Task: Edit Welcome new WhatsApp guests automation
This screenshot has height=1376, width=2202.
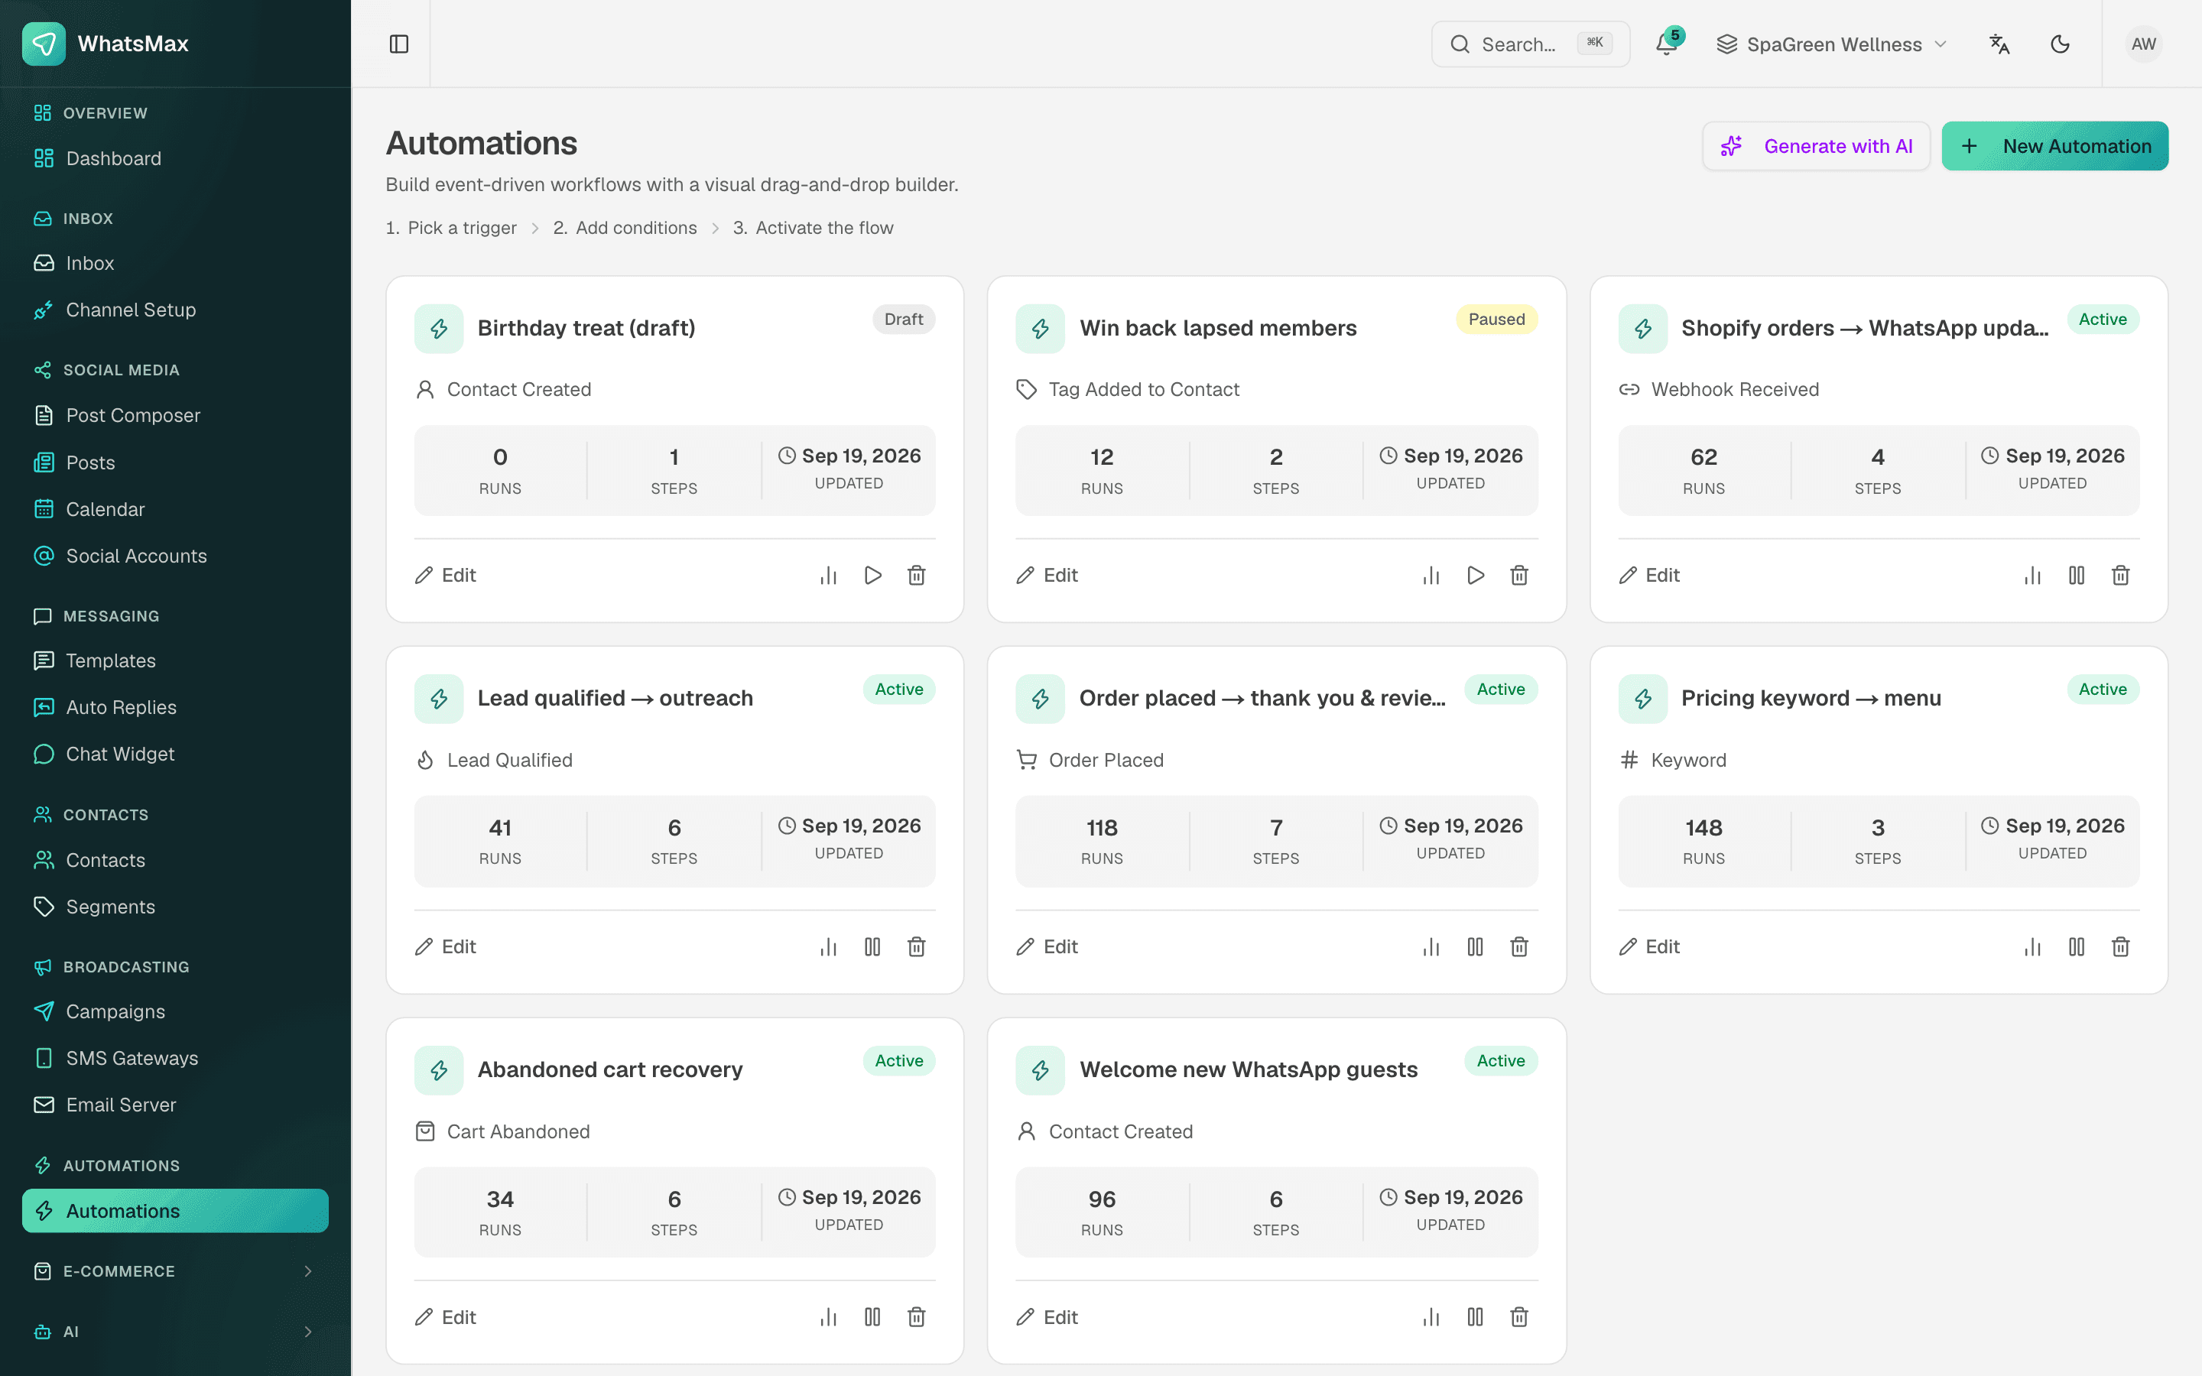Action: tap(1047, 1317)
